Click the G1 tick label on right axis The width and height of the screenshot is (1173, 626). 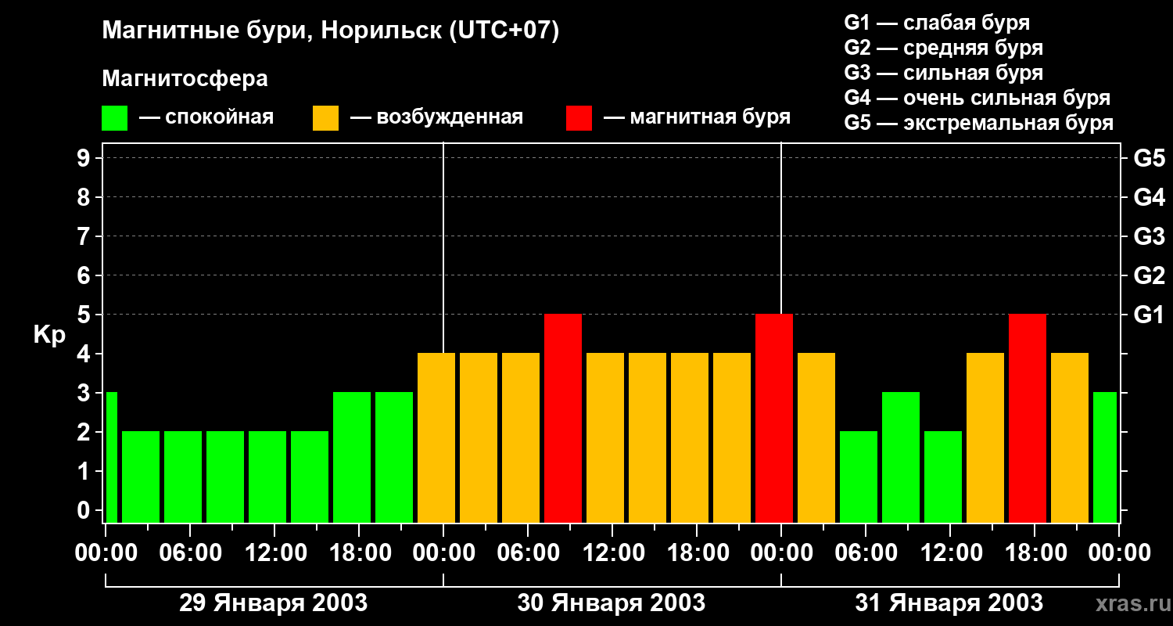(x=1149, y=315)
